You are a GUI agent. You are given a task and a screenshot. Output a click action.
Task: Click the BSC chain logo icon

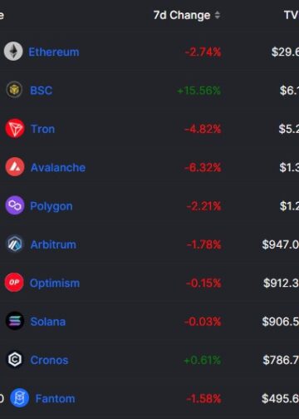click(x=14, y=90)
